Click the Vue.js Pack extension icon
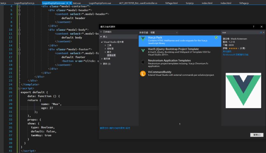266x153 pixels. pos(143,39)
